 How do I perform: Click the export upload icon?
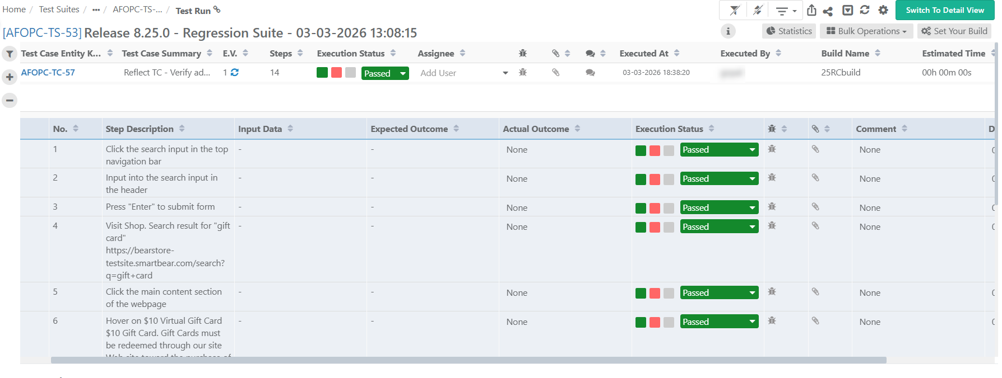point(811,10)
